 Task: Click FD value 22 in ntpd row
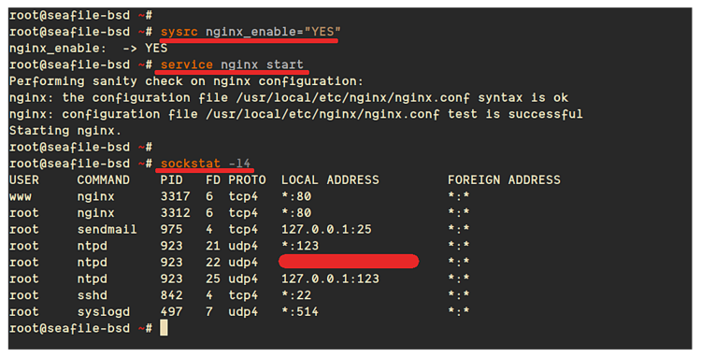(x=213, y=263)
